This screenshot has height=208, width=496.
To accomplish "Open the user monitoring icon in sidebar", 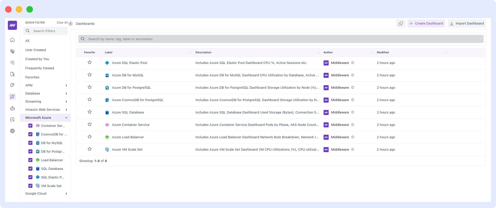I will pyautogui.click(x=12, y=120).
